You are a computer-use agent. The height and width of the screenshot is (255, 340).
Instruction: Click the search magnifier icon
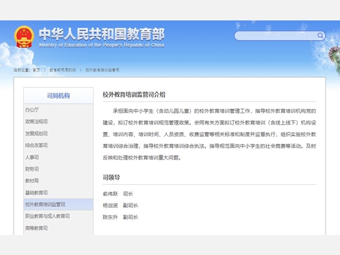coord(320,35)
